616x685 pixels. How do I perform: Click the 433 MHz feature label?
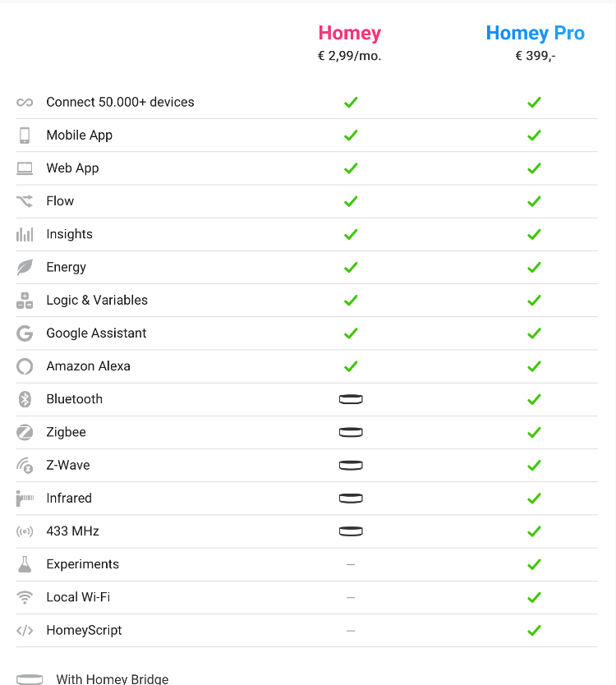72,531
